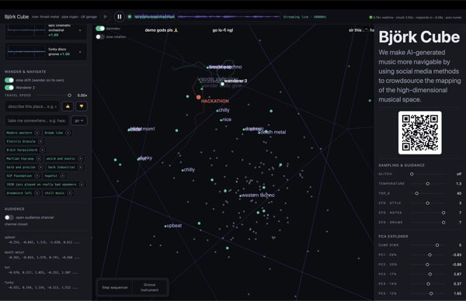The height and width of the screenshot is (301, 466).
Task: Click the icon on Martian hip-pop tag
Action: click(x=39, y=158)
